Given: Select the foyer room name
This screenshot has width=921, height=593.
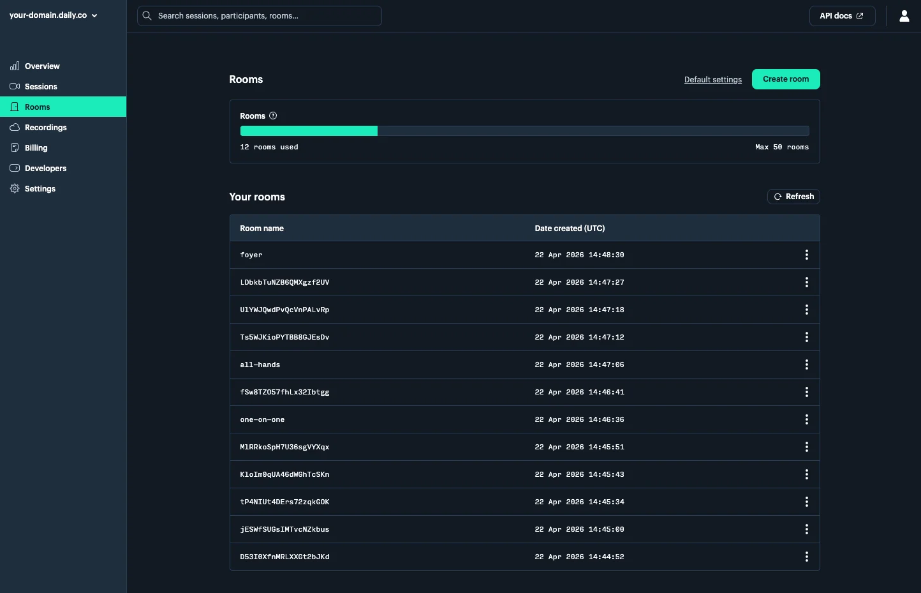Looking at the screenshot, I should pyautogui.click(x=251, y=255).
